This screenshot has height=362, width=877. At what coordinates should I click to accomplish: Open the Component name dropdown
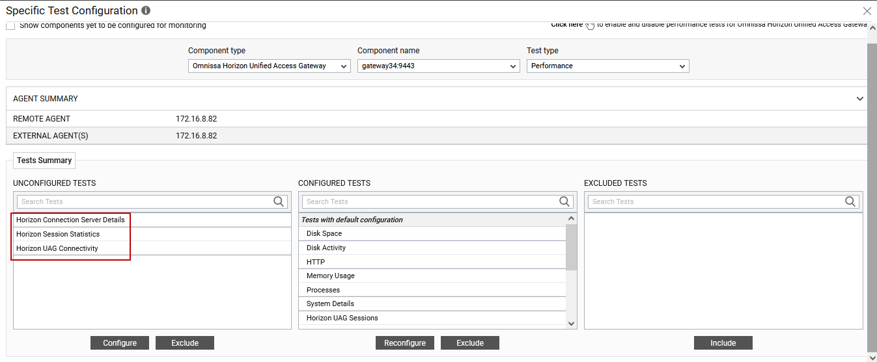[439, 66]
